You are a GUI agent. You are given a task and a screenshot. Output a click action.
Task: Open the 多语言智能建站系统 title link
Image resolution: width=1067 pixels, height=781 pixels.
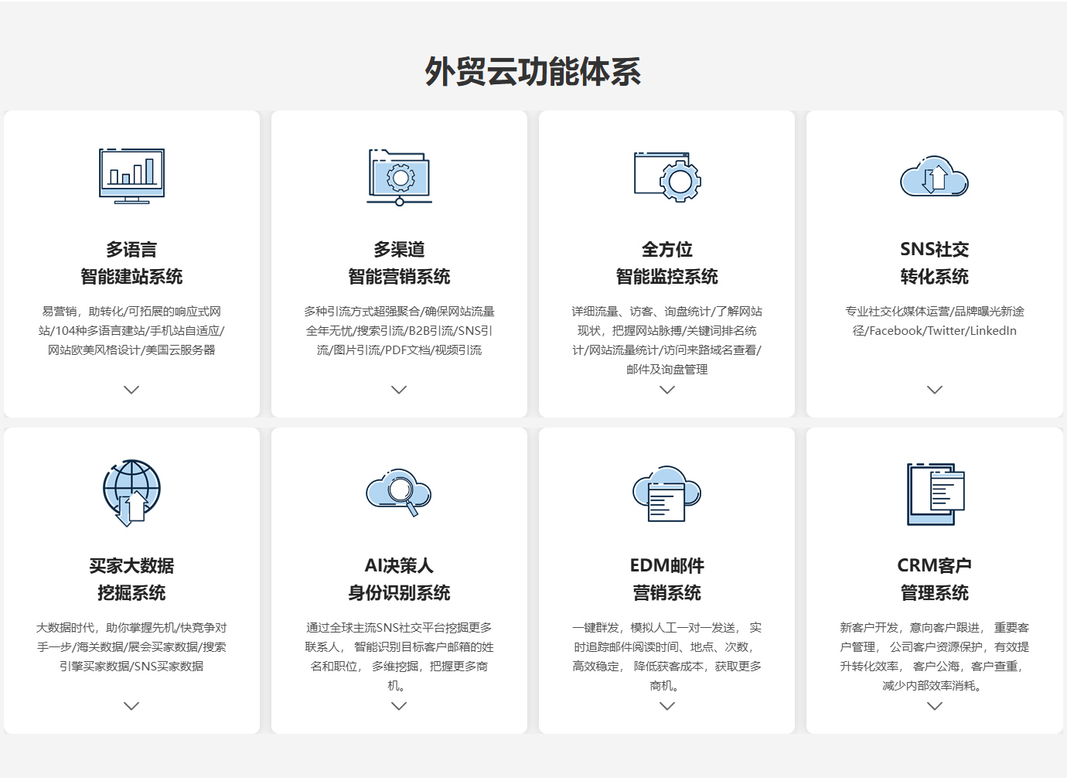(131, 263)
